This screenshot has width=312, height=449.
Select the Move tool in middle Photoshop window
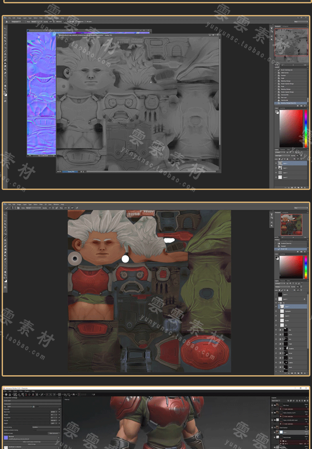click(x=5, y=215)
